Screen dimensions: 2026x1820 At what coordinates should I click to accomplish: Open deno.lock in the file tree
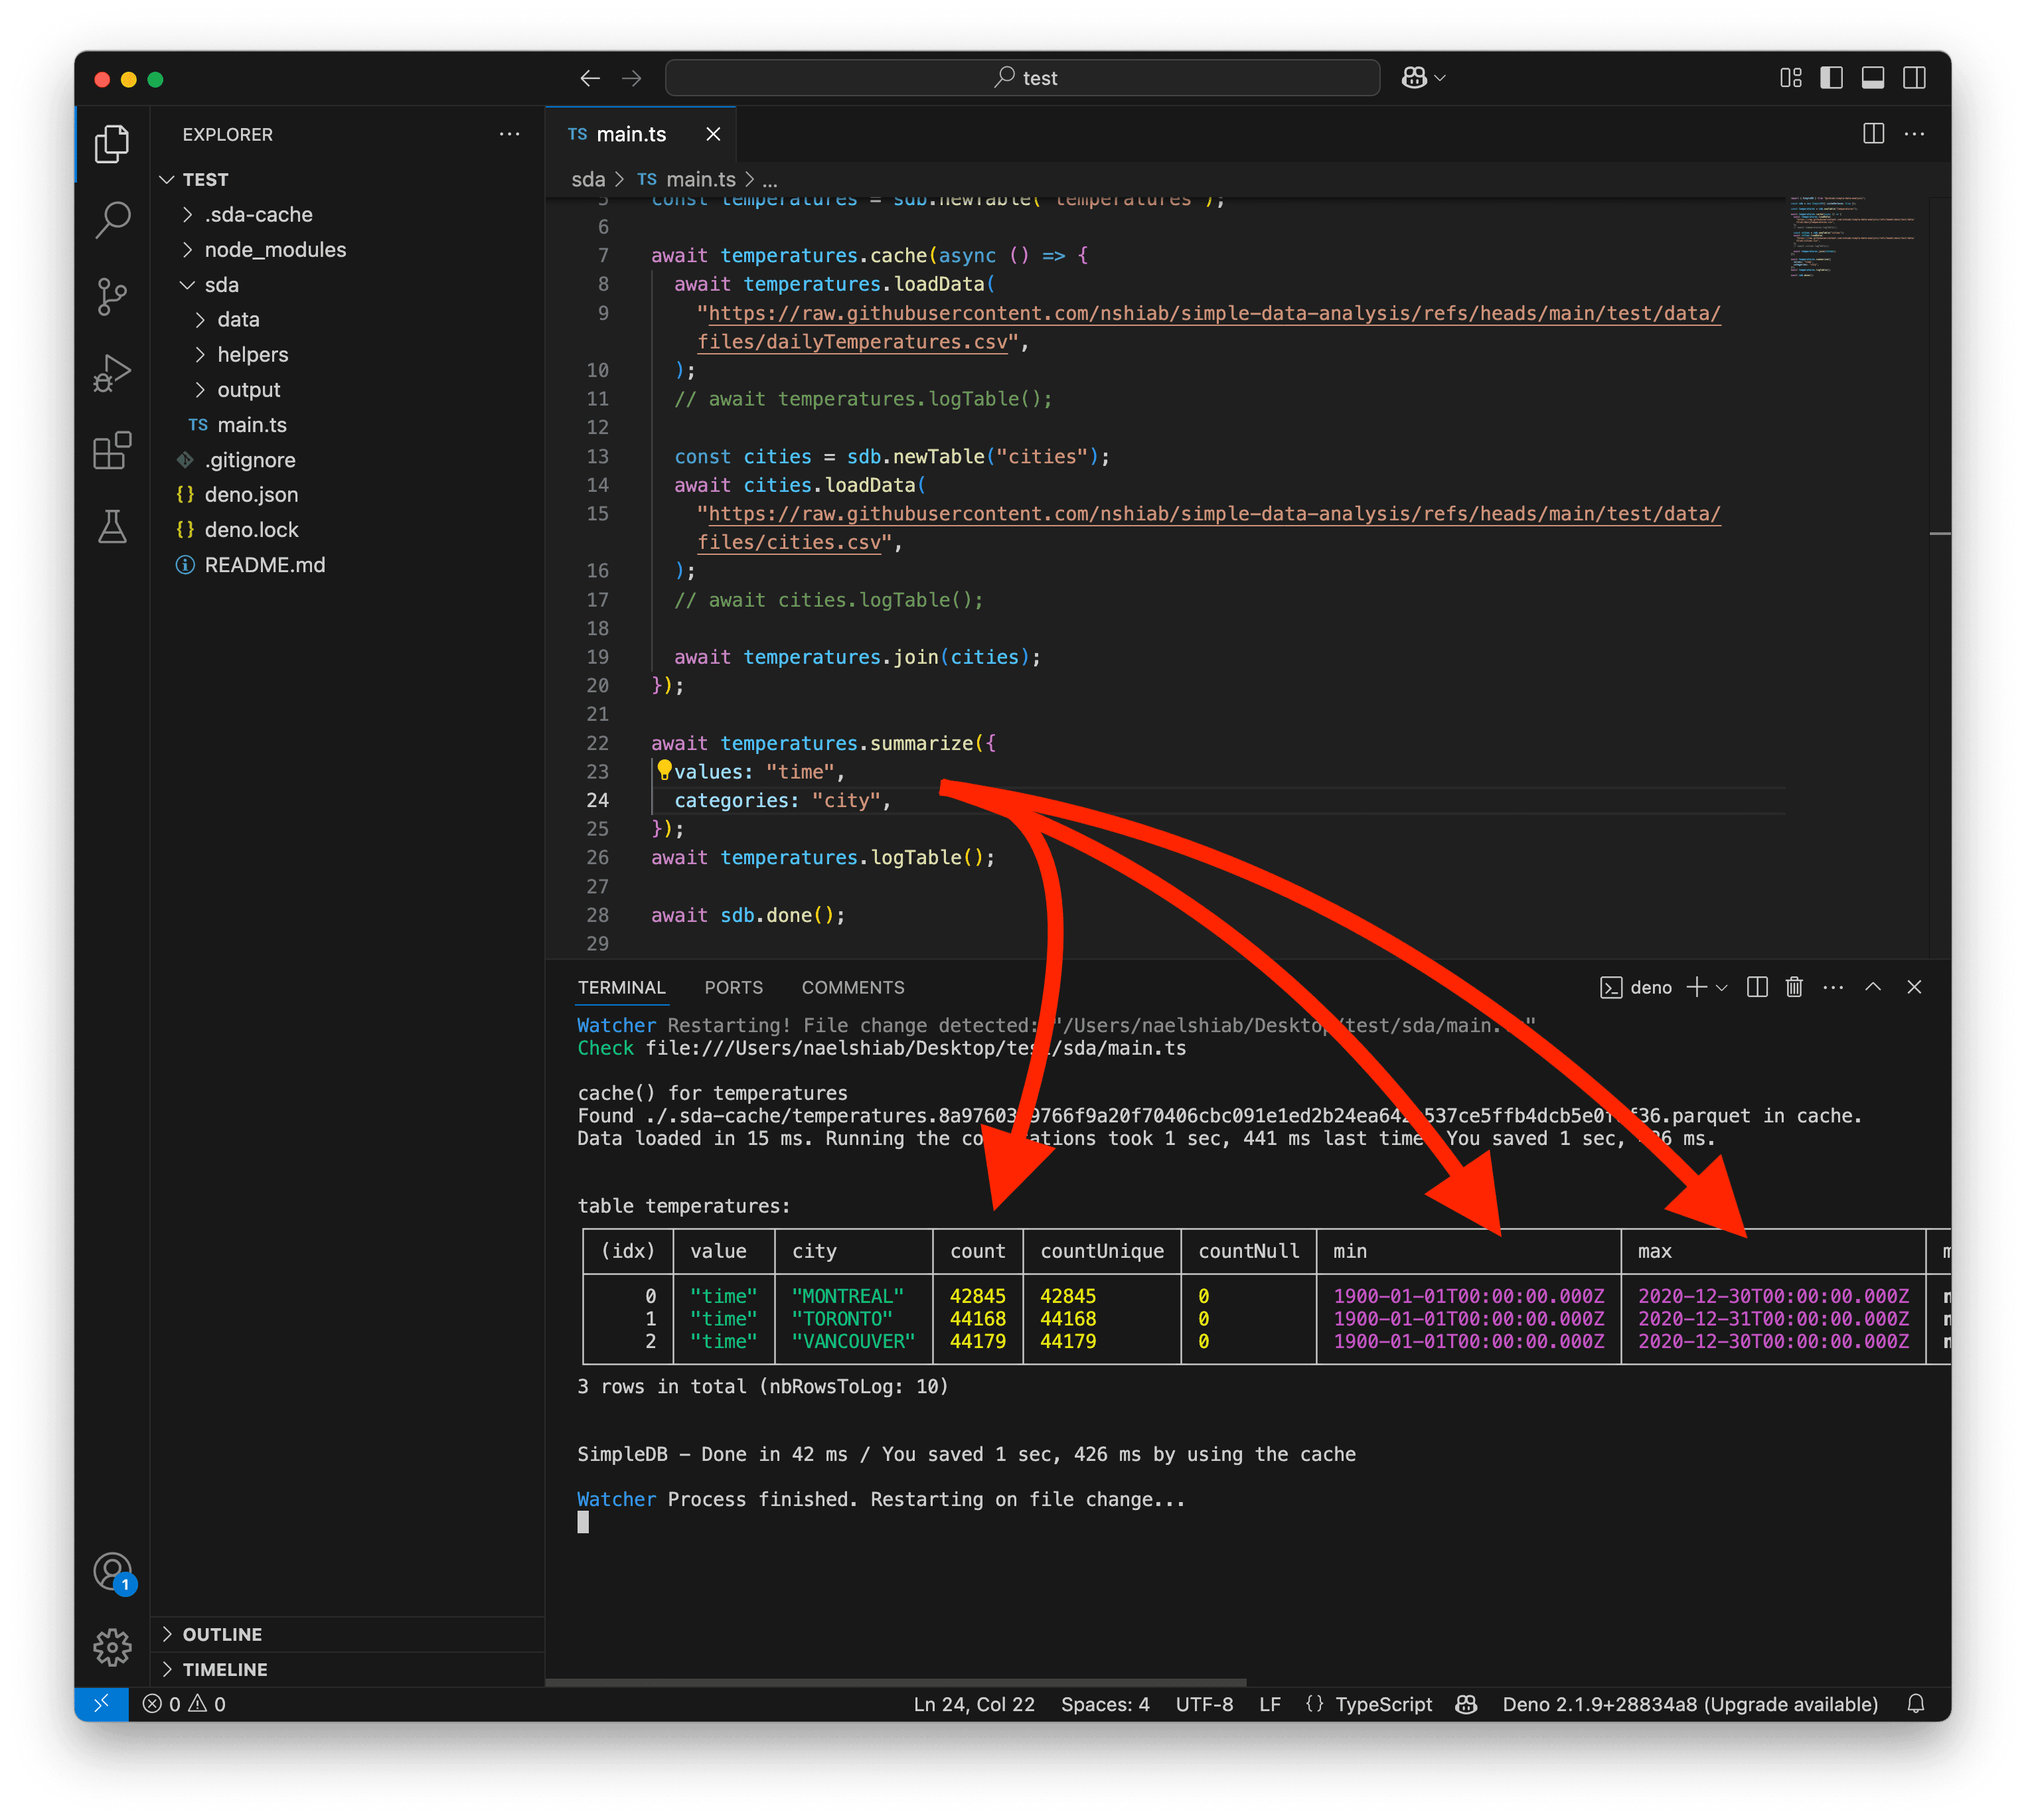click(251, 530)
